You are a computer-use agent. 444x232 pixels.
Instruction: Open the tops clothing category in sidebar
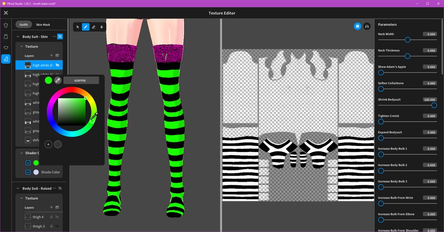6,25
